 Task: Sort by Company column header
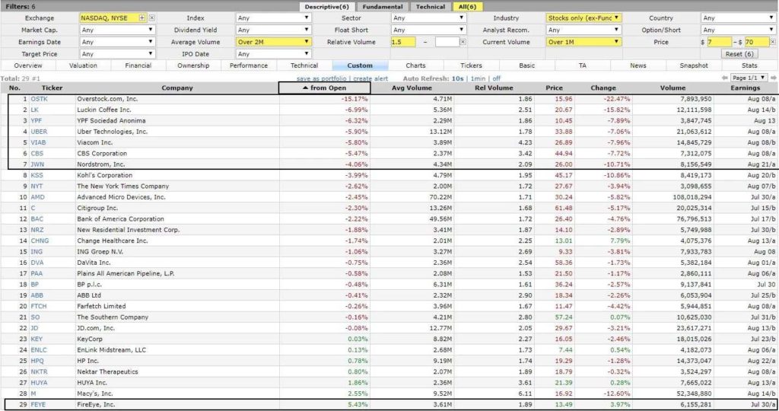(177, 88)
